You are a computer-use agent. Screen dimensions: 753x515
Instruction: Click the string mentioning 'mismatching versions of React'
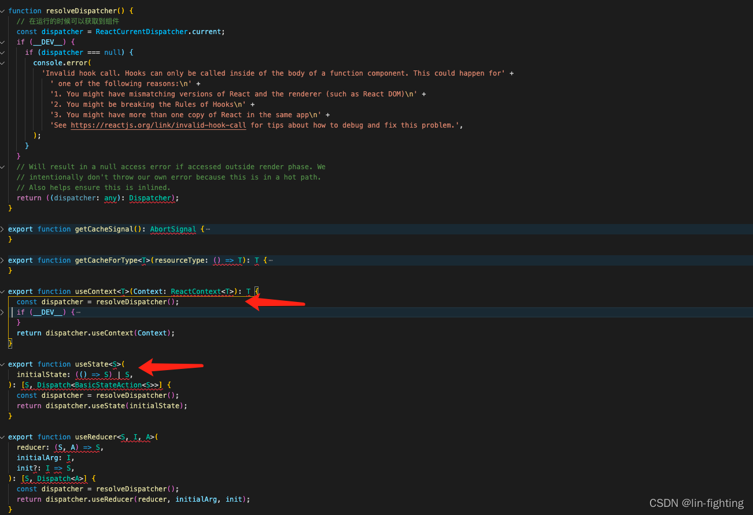click(x=234, y=94)
